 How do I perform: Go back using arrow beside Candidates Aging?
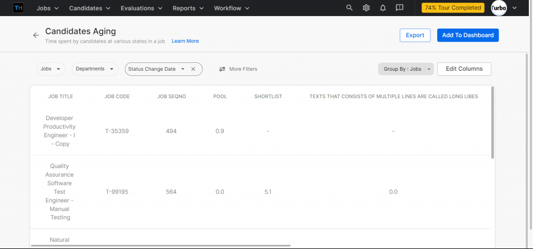36,35
